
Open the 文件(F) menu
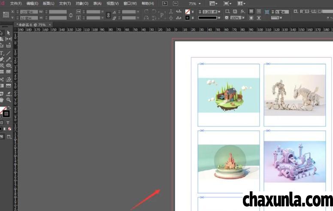(x=16, y=3)
